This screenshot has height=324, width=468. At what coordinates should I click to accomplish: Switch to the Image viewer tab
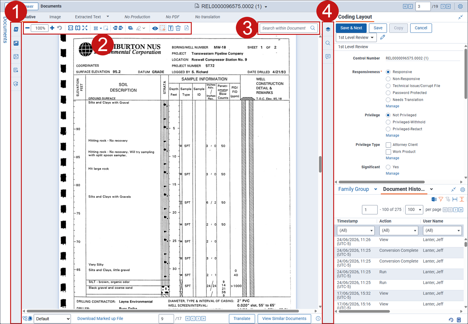tap(55, 17)
